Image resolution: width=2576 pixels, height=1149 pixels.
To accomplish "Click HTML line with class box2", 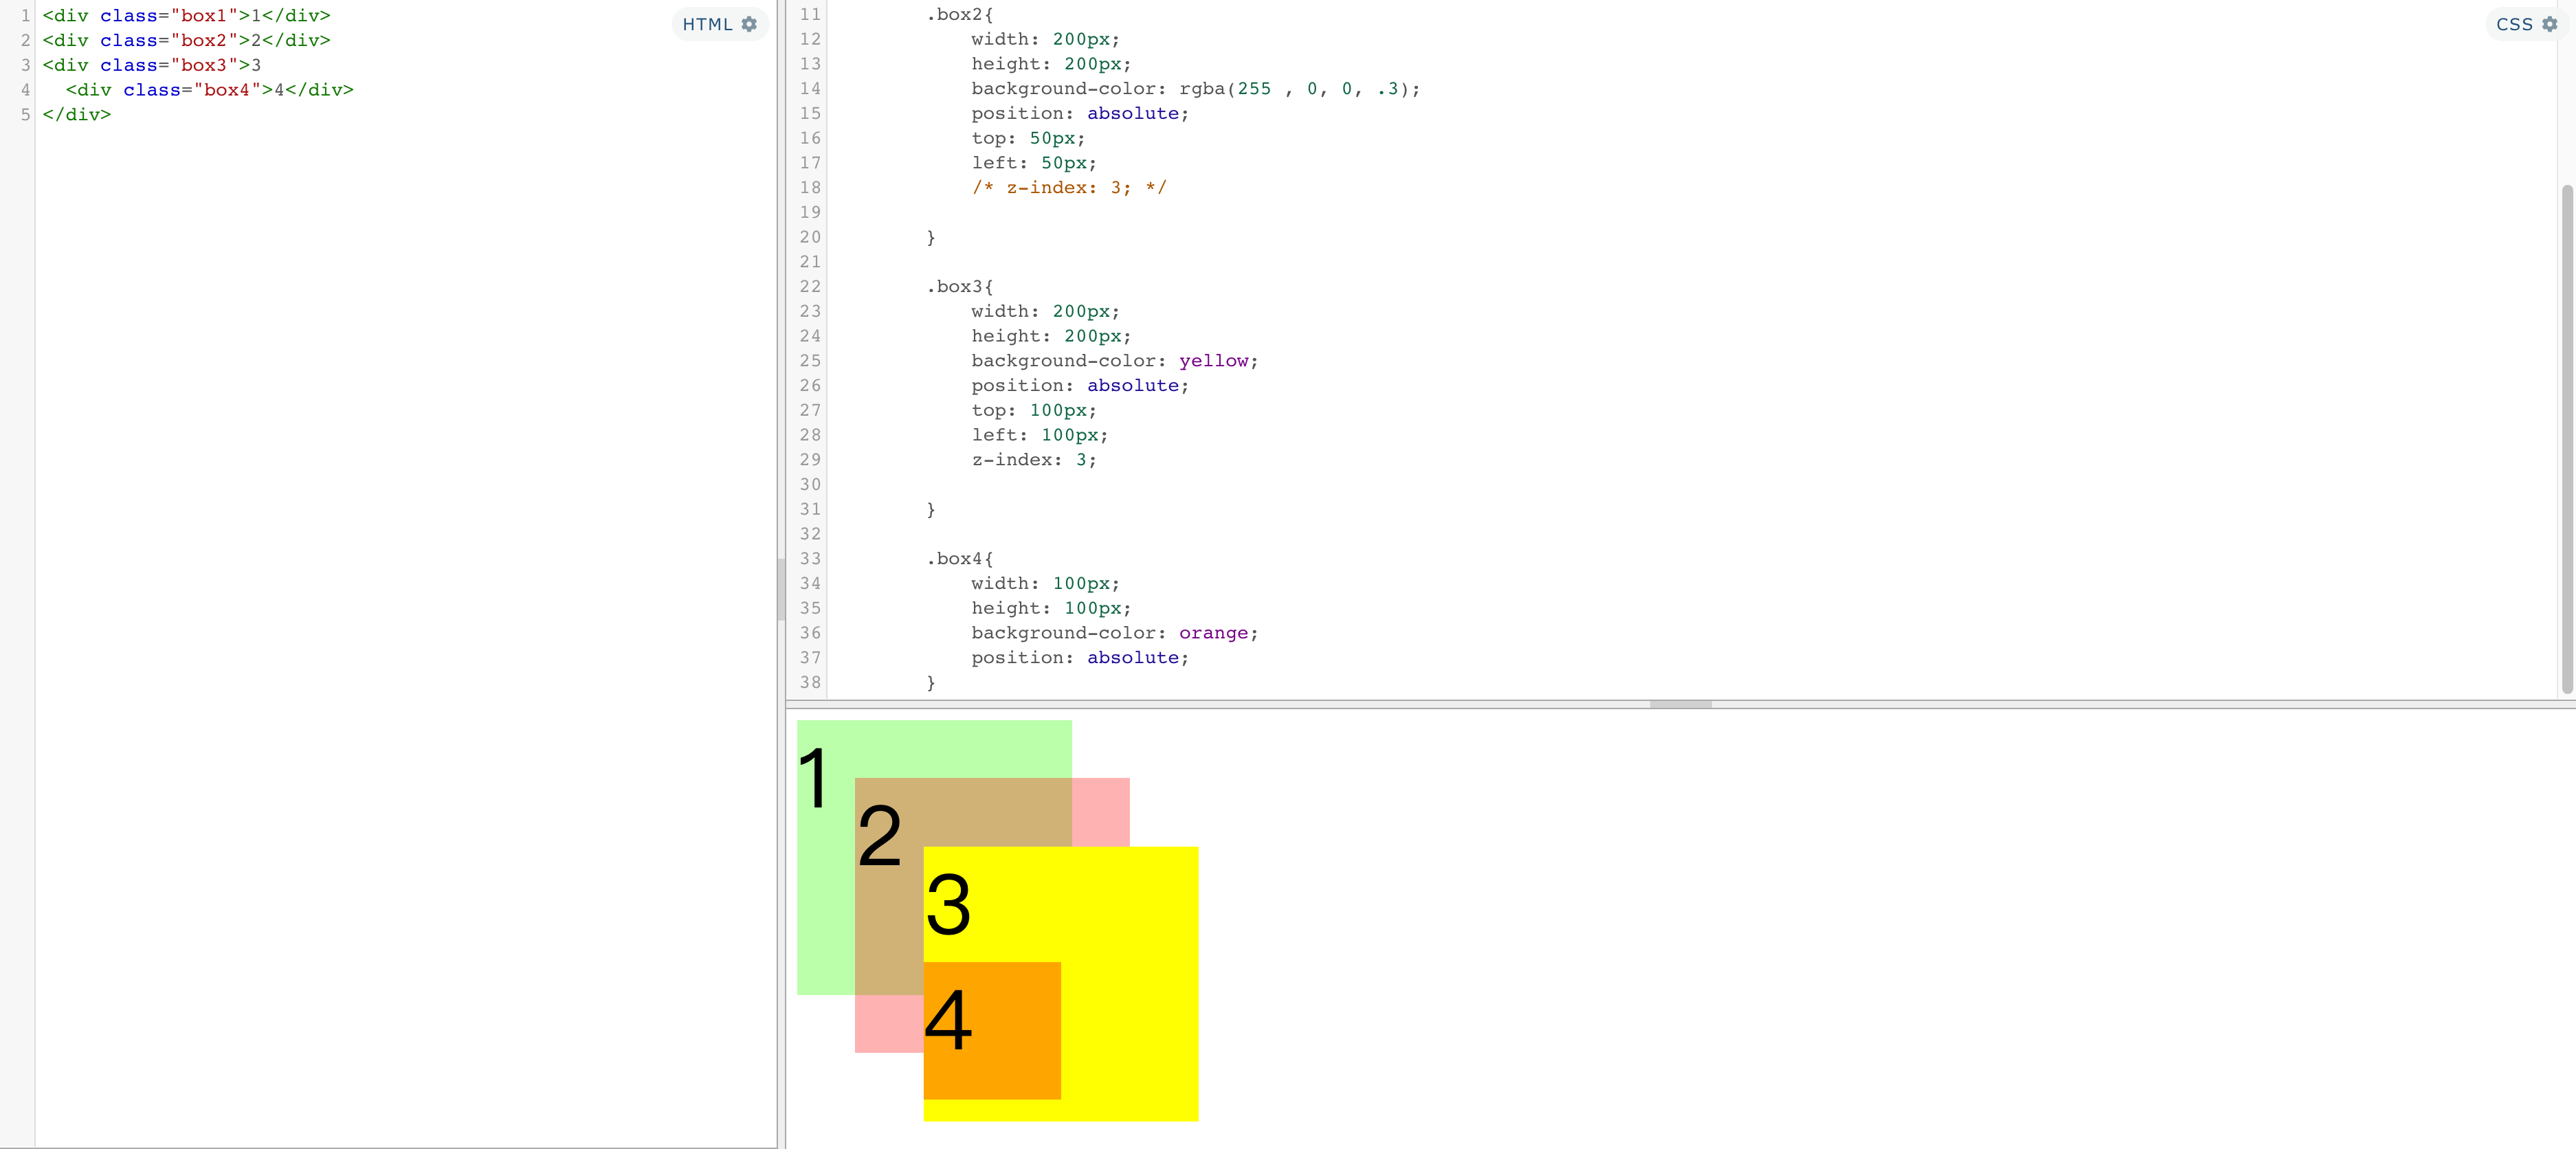I will 186,40.
